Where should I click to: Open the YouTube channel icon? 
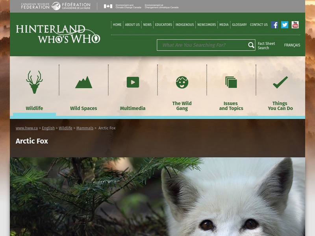coord(295,25)
